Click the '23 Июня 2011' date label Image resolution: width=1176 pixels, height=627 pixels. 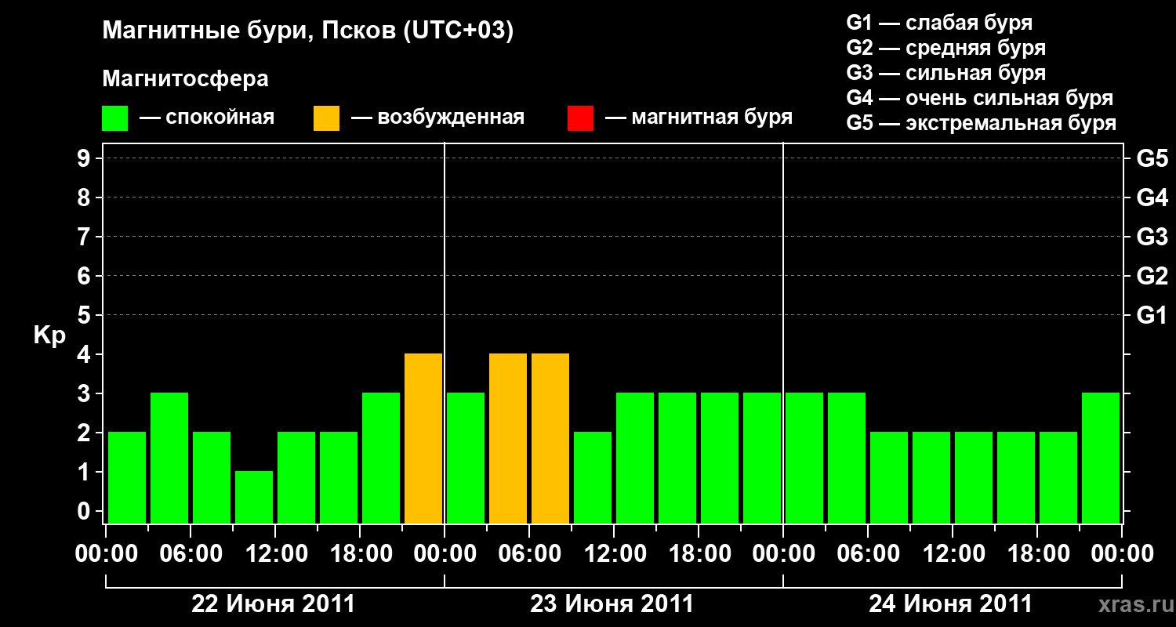[x=612, y=604]
